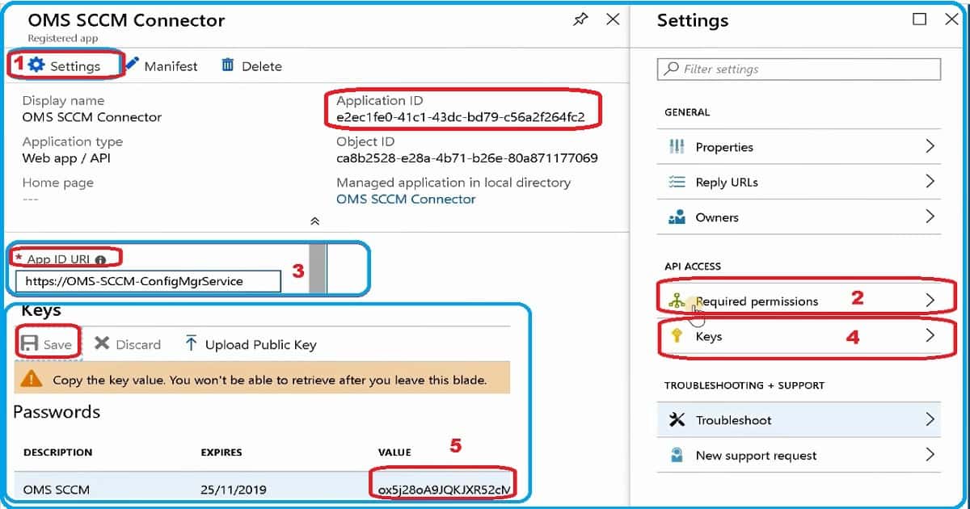
Task: Click the Delete trash can icon
Action: tap(228, 65)
